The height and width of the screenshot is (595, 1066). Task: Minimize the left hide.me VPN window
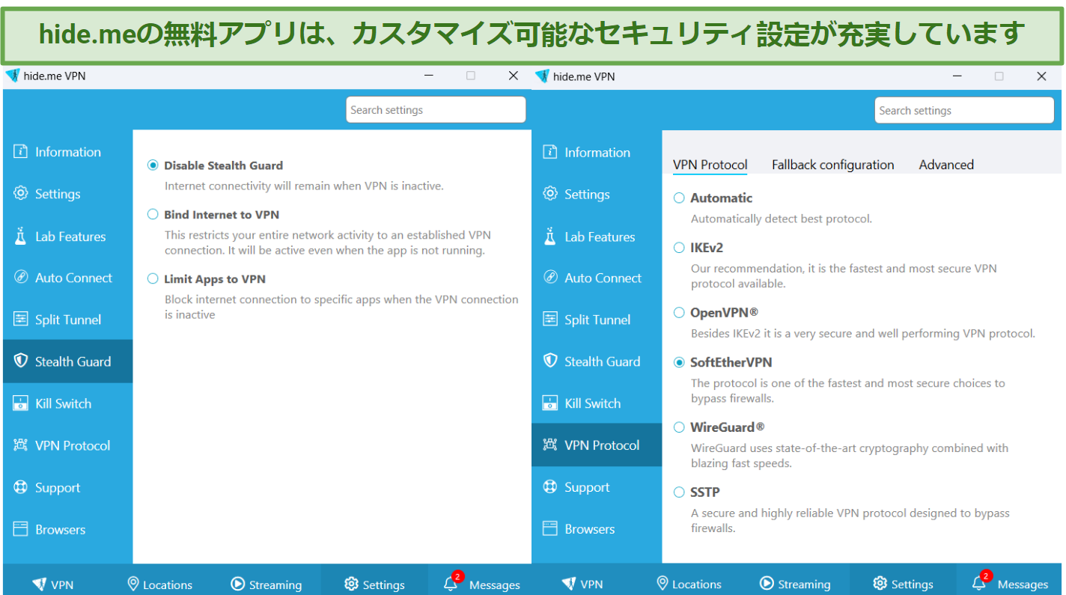click(x=429, y=76)
